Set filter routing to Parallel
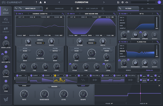 point(149,70)
